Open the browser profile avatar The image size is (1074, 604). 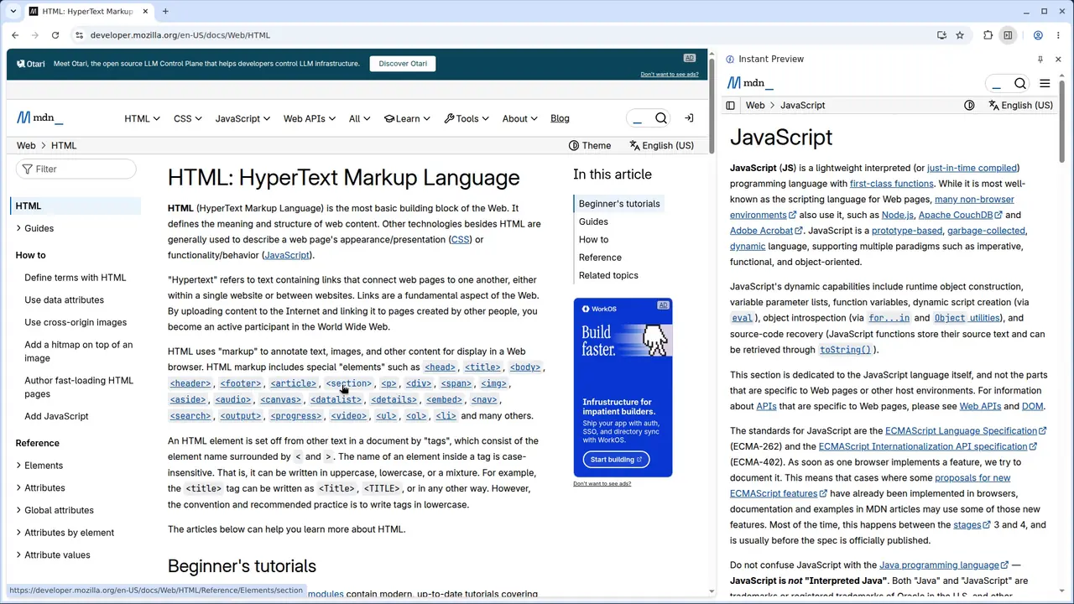pyautogui.click(x=1038, y=35)
